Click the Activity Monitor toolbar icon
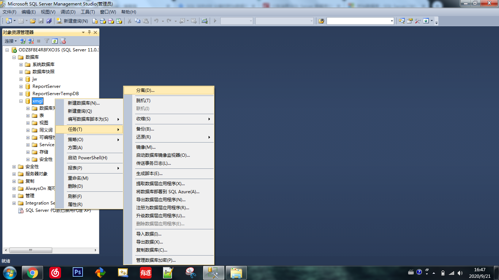 coord(205,21)
